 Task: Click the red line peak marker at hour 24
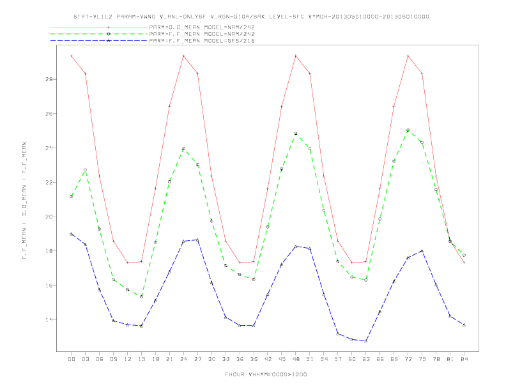point(183,56)
